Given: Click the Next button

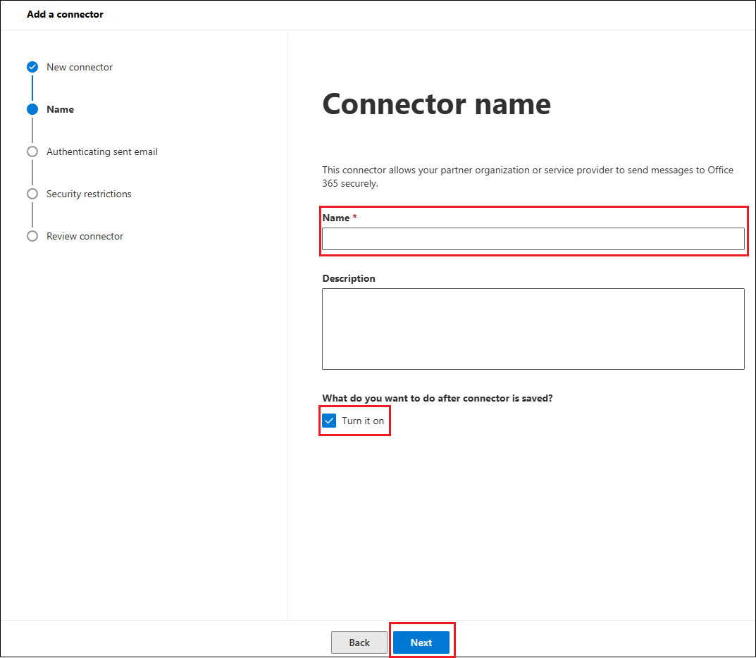Looking at the screenshot, I should 421,643.
